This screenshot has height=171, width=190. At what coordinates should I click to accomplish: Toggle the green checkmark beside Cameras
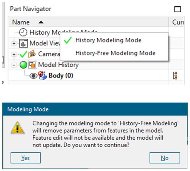click(x=23, y=54)
